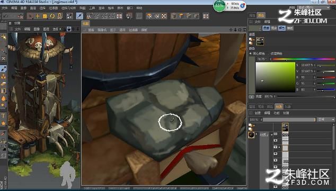The height and width of the screenshot is (191, 336).
Task: Click the round play button beside brightness
Action: tap(251, 97)
